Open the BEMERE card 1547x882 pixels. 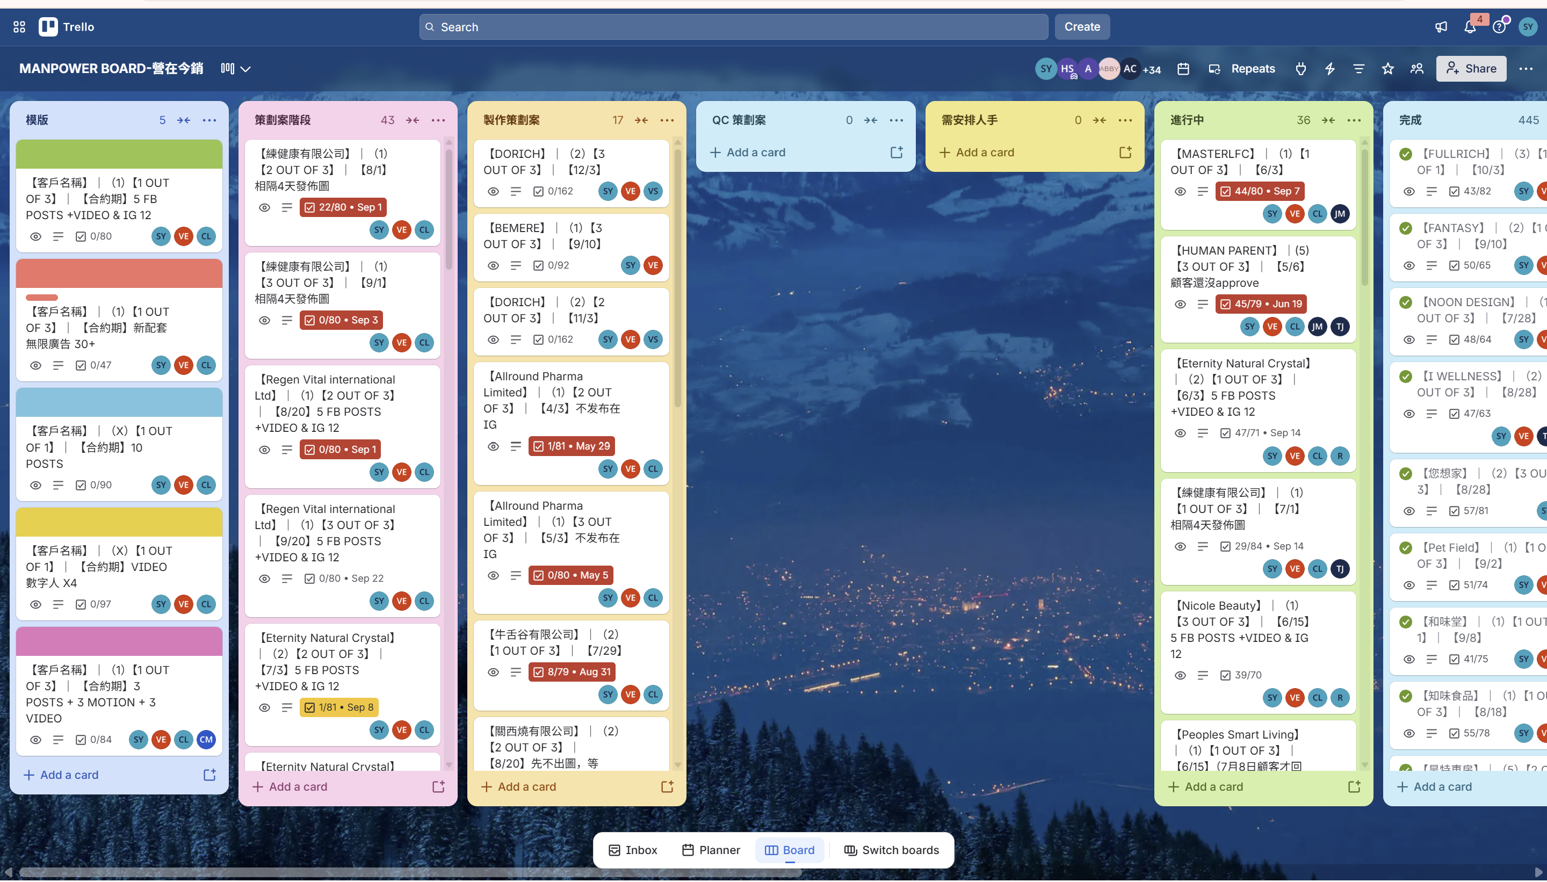pyautogui.click(x=571, y=247)
